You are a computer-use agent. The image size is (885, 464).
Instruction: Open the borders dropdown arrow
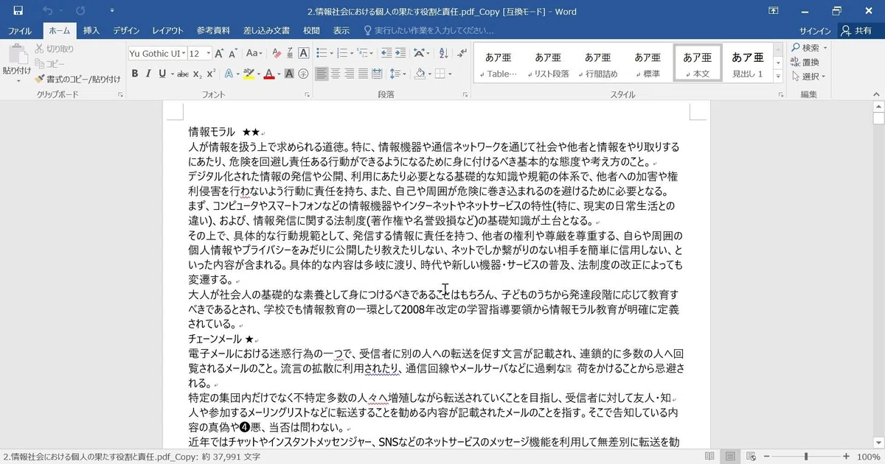[449, 74]
